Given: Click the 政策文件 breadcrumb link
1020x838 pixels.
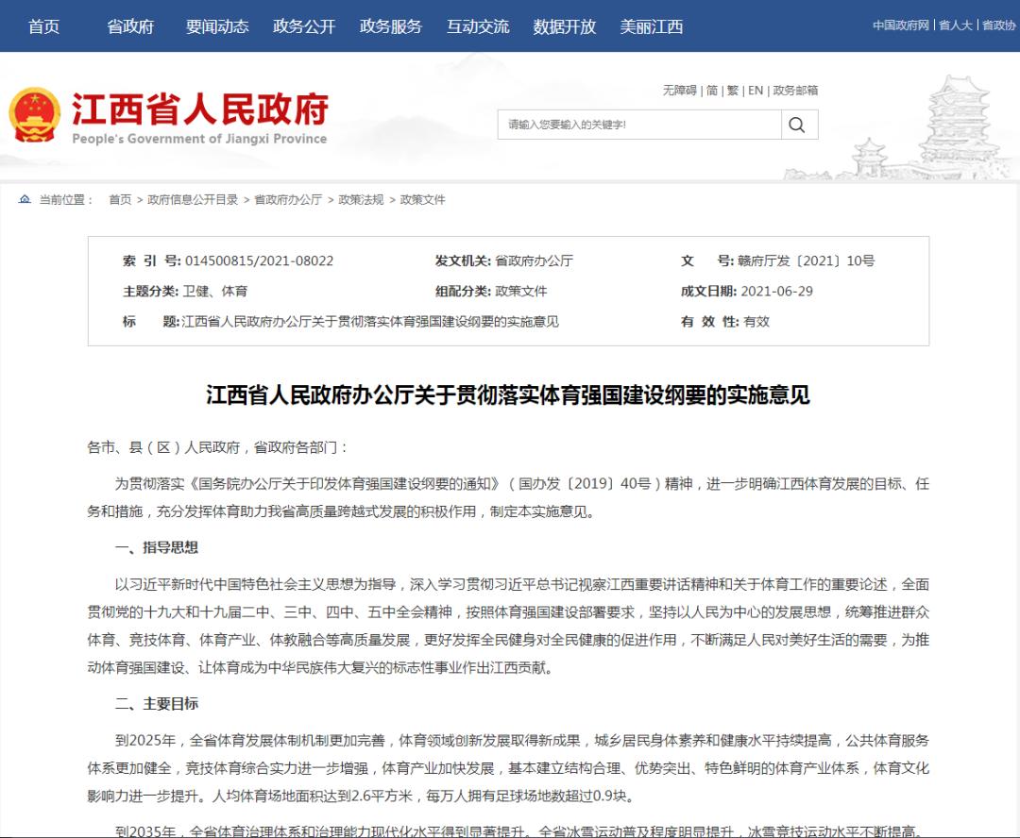Looking at the screenshot, I should point(423,199).
